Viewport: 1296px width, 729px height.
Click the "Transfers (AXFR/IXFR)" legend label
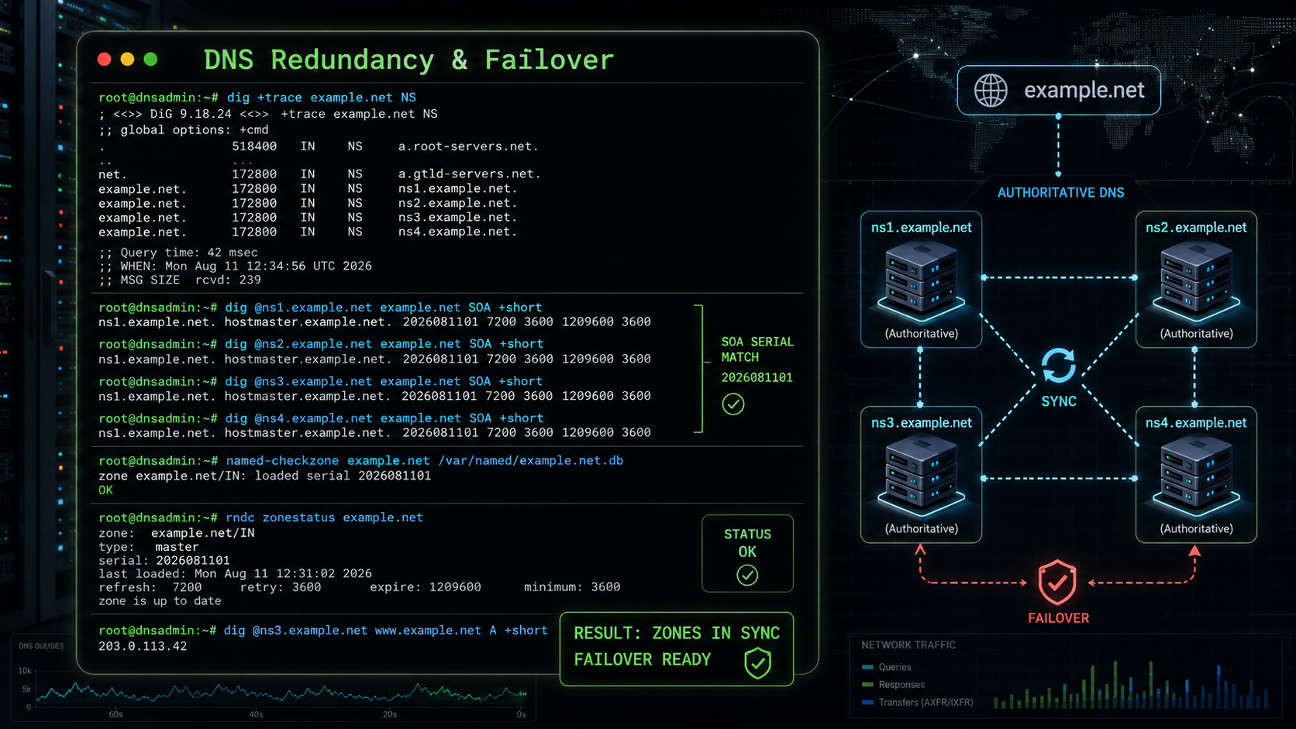[925, 703]
